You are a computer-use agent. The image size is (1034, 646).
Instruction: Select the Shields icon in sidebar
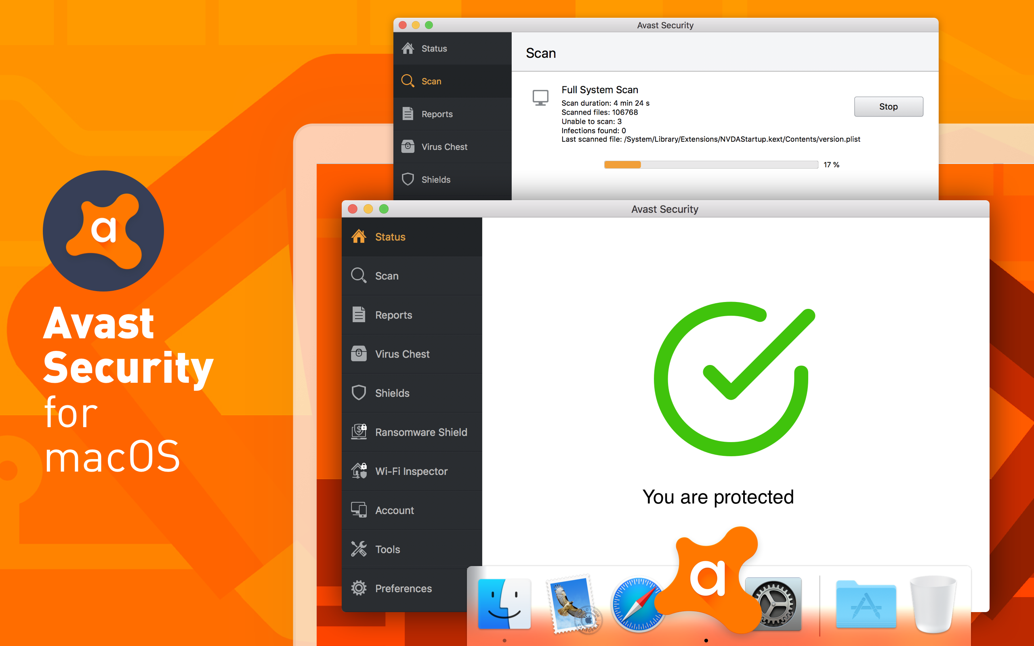tap(359, 392)
